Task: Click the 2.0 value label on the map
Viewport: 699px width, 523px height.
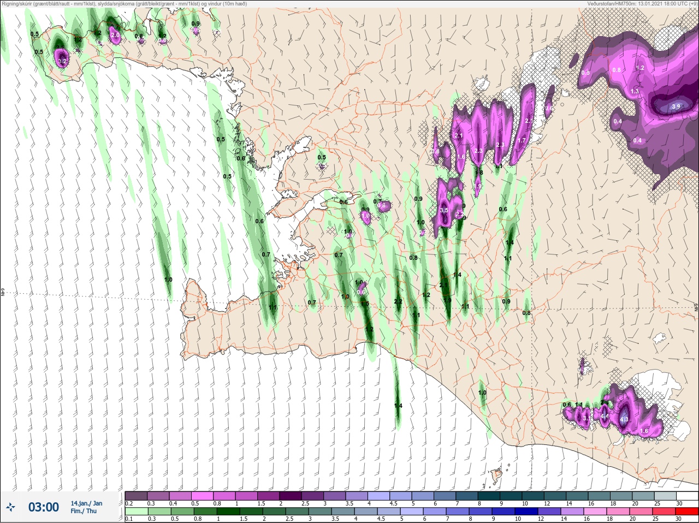Action: coord(115,35)
